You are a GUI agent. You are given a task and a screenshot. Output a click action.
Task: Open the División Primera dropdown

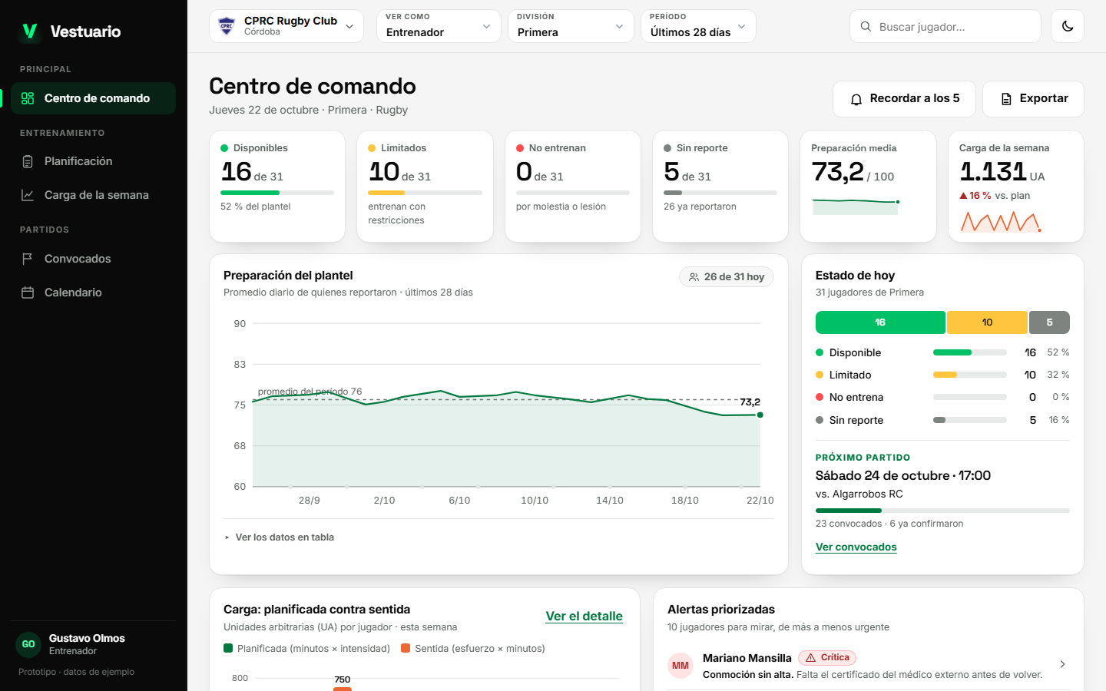pos(571,26)
